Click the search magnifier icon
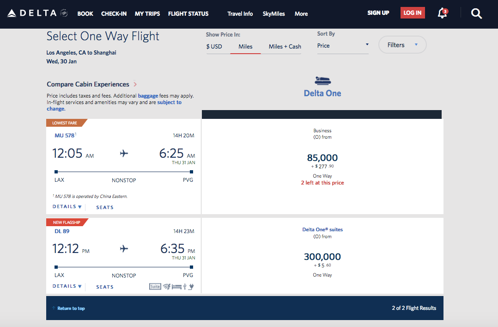The height and width of the screenshot is (327, 498). (x=476, y=13)
